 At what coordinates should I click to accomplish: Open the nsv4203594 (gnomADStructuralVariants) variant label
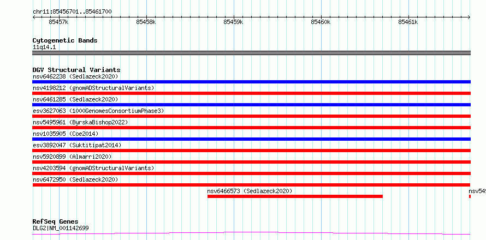(x=93, y=168)
